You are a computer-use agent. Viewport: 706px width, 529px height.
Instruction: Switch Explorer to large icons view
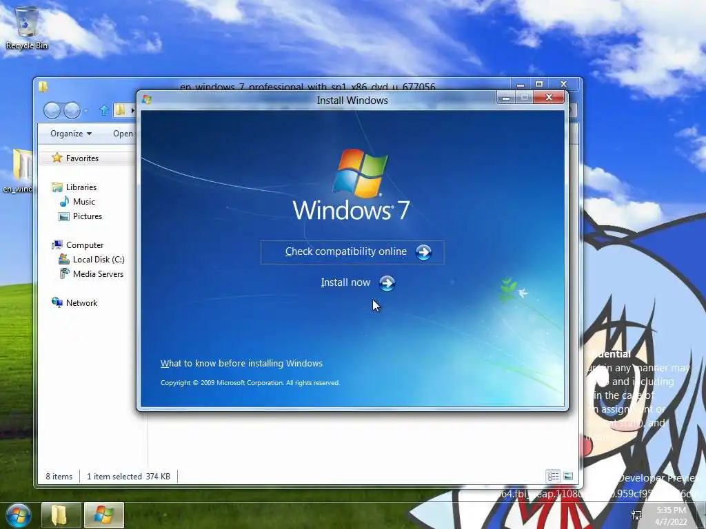tap(568, 476)
